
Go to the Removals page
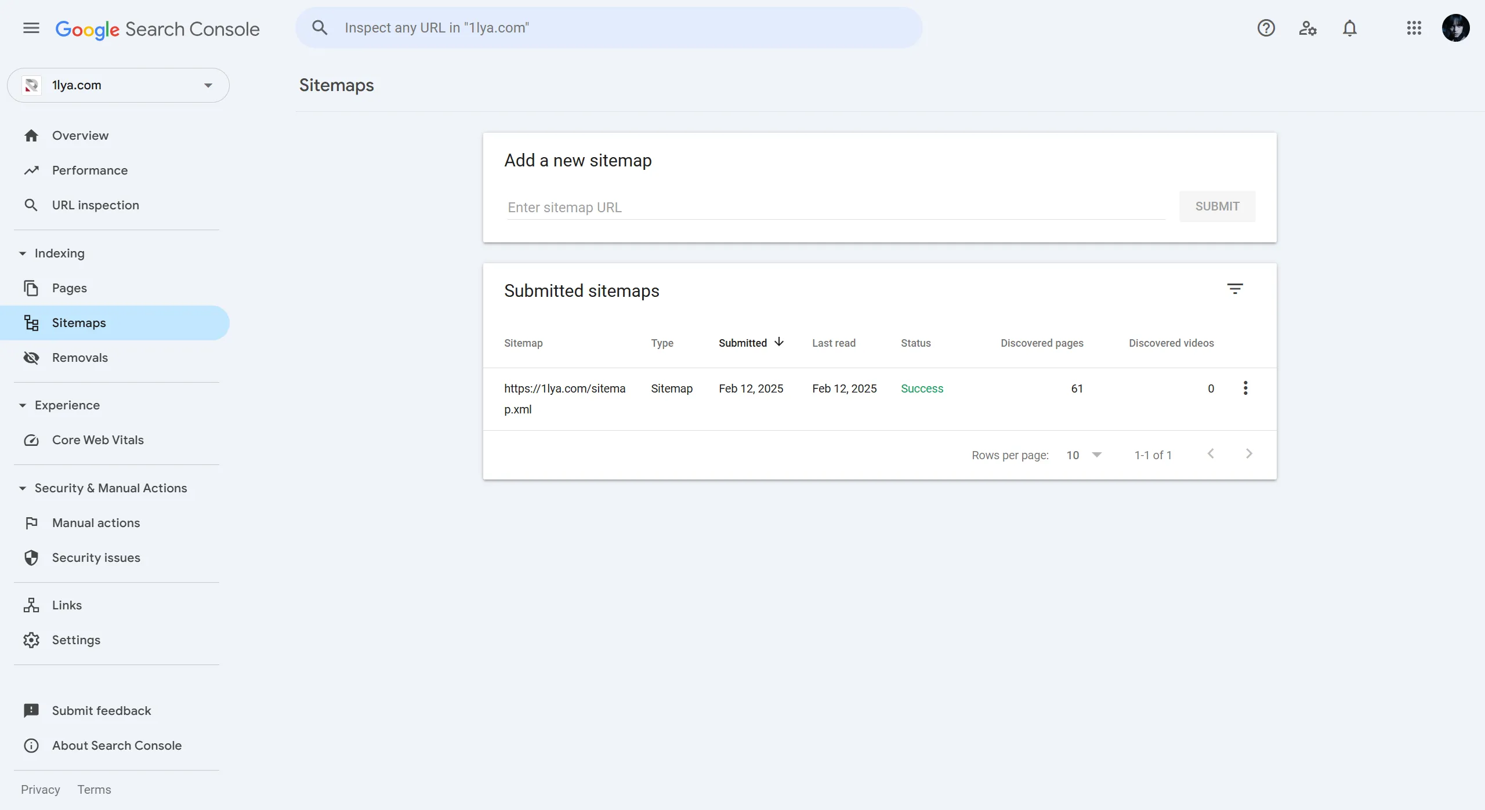pyautogui.click(x=80, y=358)
